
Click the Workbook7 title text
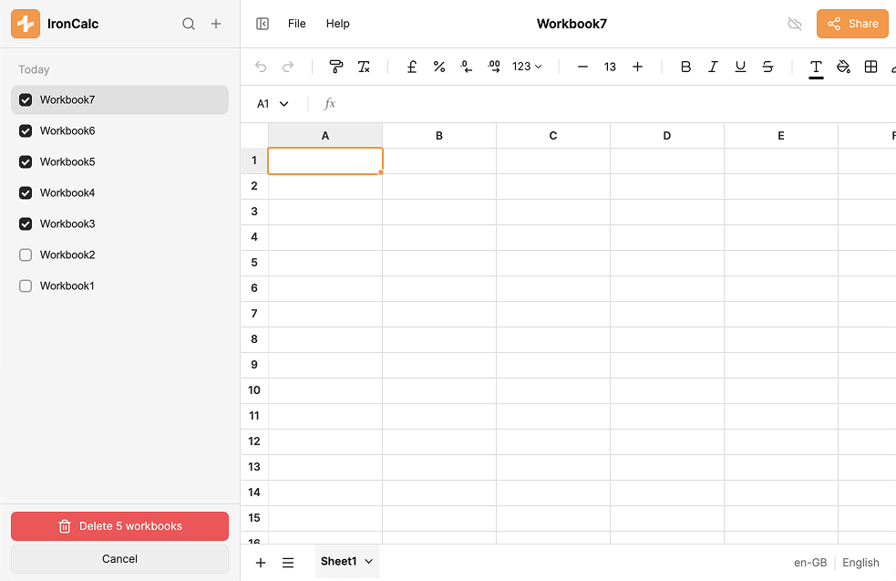coord(572,24)
